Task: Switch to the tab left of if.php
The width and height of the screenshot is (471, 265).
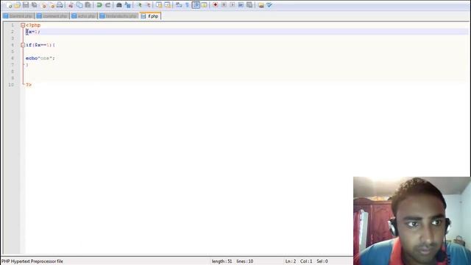Action: 118,16
